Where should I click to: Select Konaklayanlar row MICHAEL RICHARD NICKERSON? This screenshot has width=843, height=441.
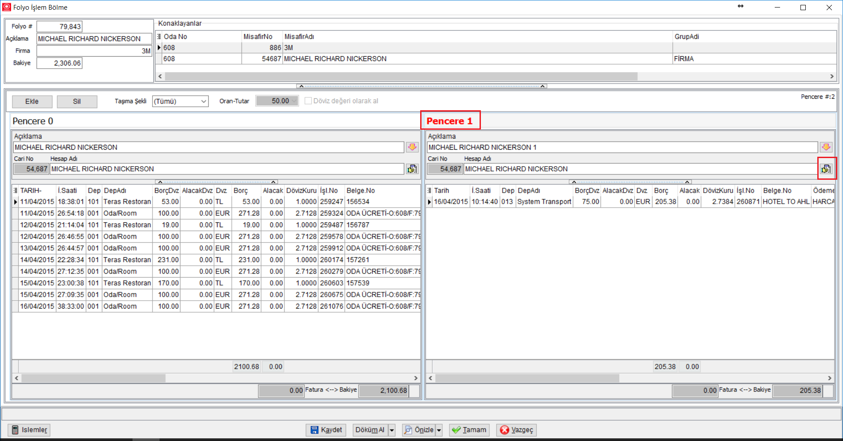click(x=496, y=59)
